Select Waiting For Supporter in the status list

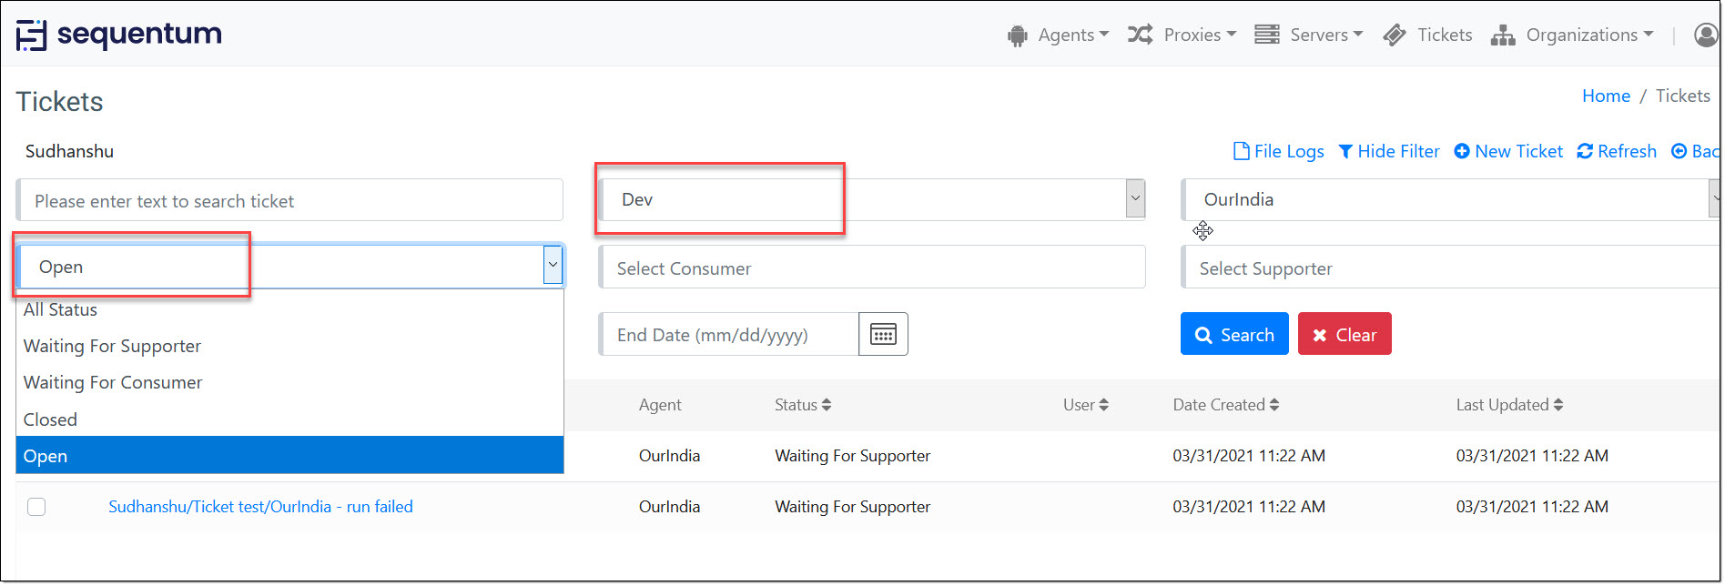point(289,346)
